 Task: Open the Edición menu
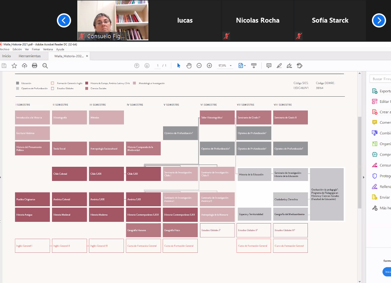(x=17, y=49)
